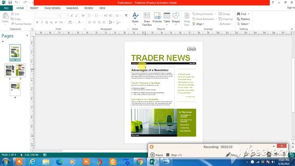Screen dimensions: 295x166
Task: Open the Align dropdown
Action: point(198,24)
